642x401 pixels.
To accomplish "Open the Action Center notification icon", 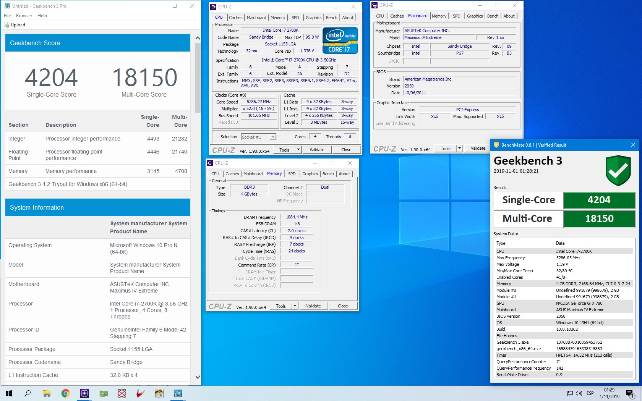I will tap(630, 394).
